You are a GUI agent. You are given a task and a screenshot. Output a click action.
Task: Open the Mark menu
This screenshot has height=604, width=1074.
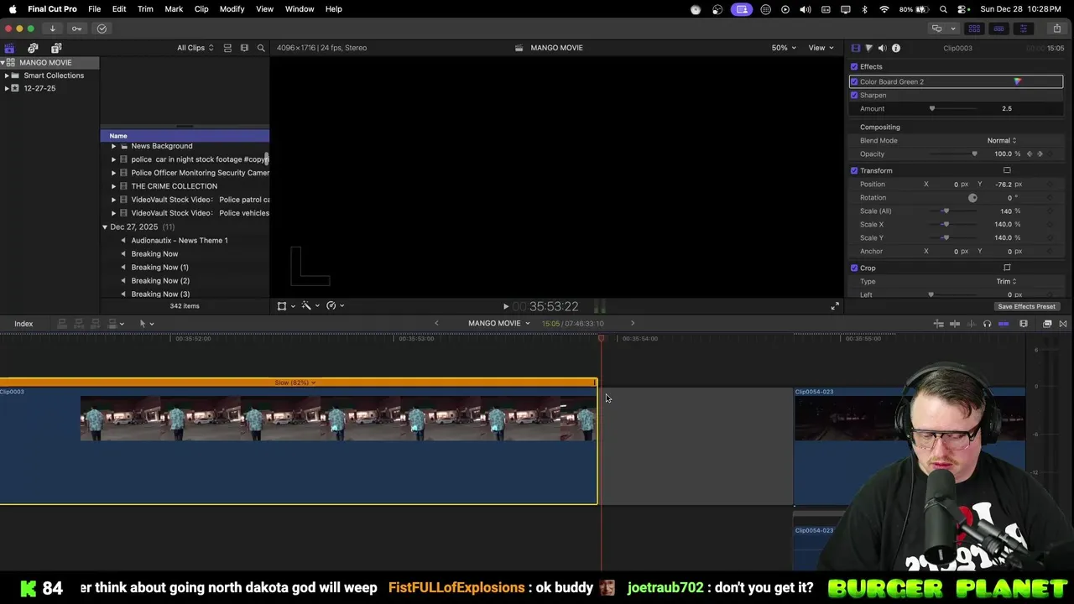(x=174, y=9)
